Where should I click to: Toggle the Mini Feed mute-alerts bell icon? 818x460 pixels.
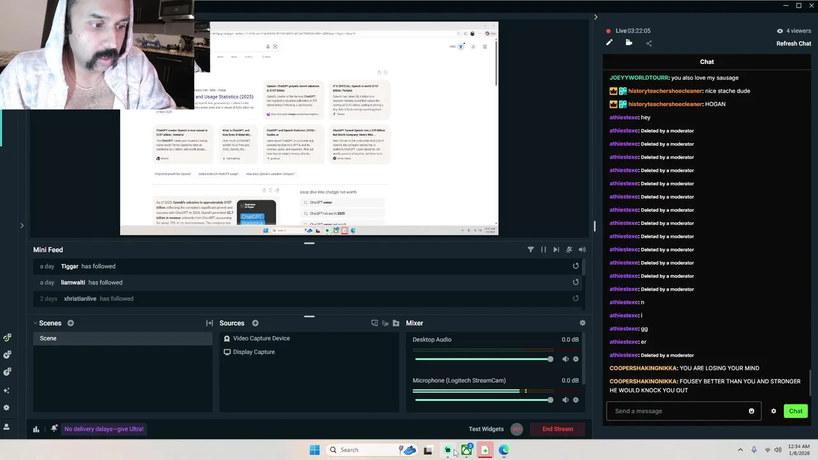[569, 250]
